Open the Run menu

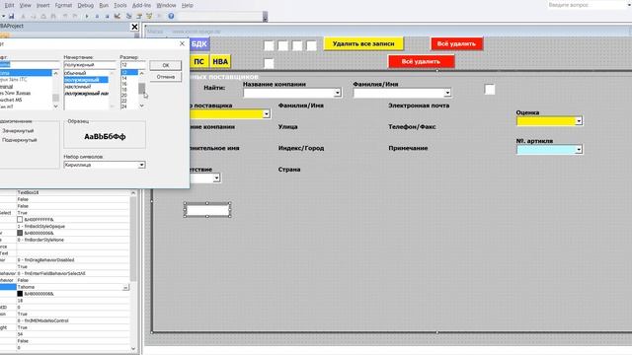pos(104,5)
